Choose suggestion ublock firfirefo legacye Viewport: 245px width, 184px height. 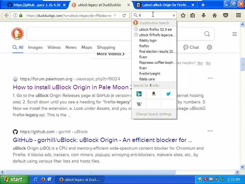click(x=154, y=35)
